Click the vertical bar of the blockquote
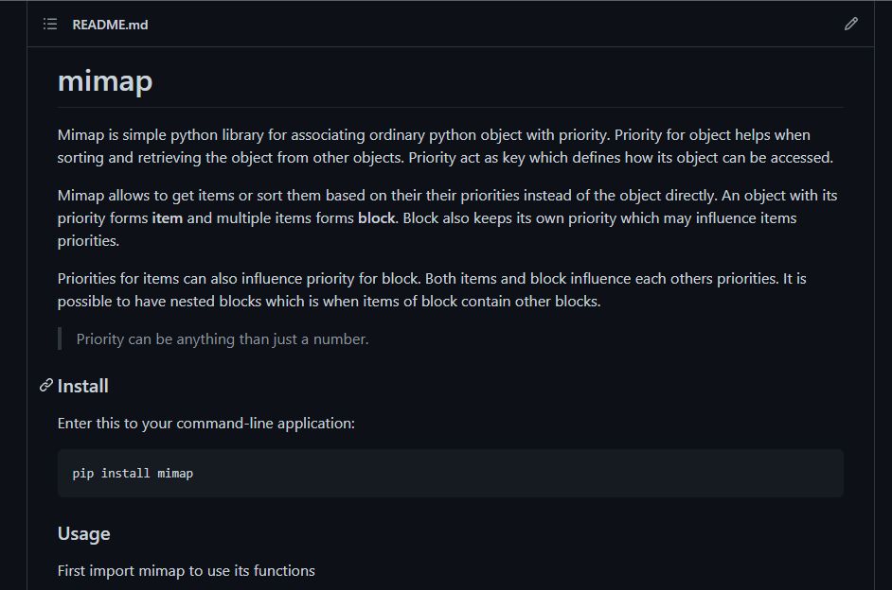Viewport: 892px width, 590px height. [x=60, y=339]
